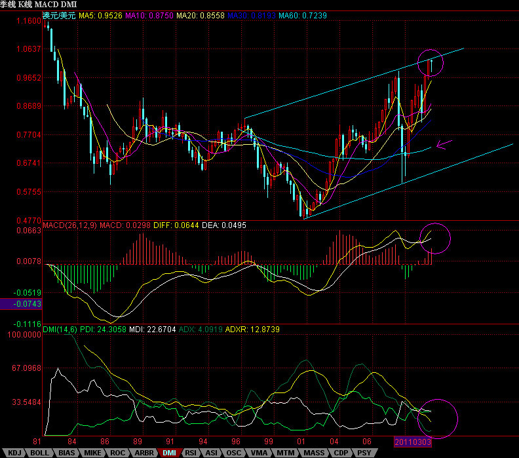Click the DEA: 0.0495 value

(224, 225)
